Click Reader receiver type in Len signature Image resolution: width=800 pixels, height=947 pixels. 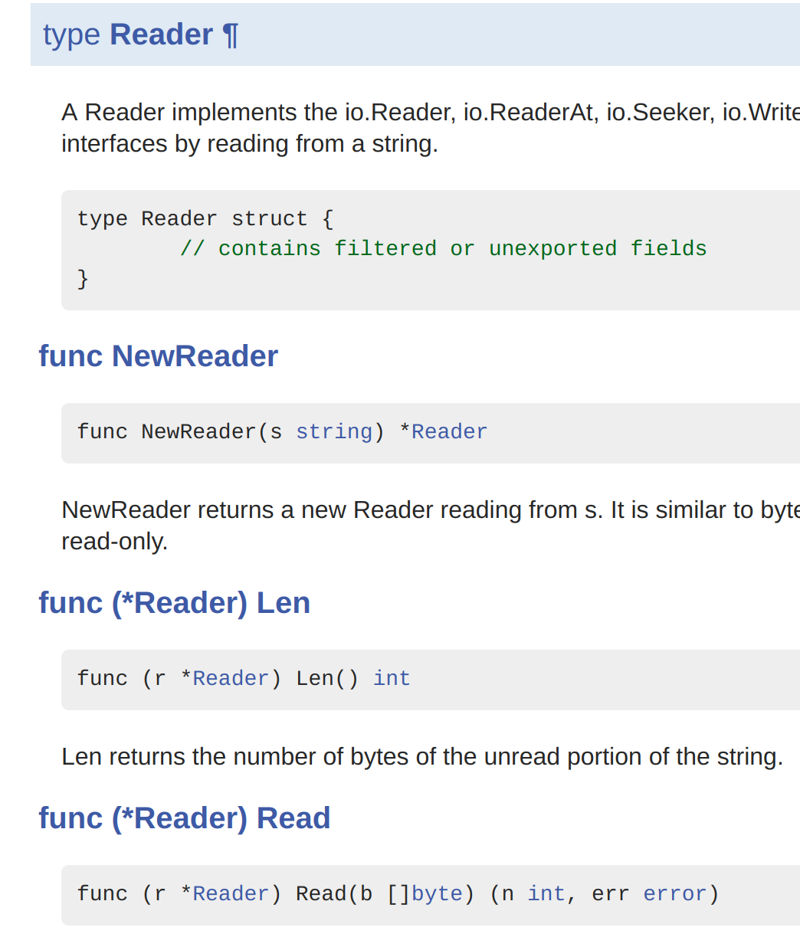pos(231,679)
